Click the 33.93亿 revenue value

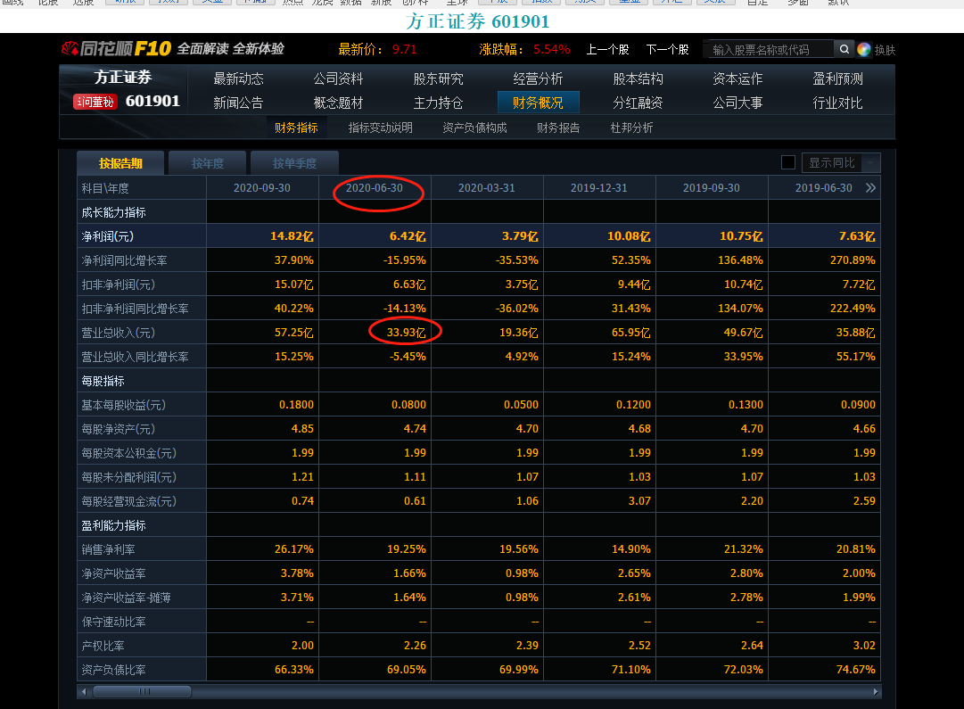click(x=406, y=333)
